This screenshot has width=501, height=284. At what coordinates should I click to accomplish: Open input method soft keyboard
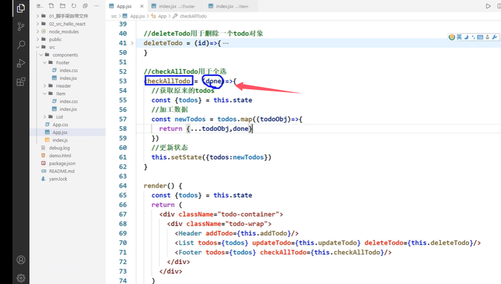tap(480, 37)
